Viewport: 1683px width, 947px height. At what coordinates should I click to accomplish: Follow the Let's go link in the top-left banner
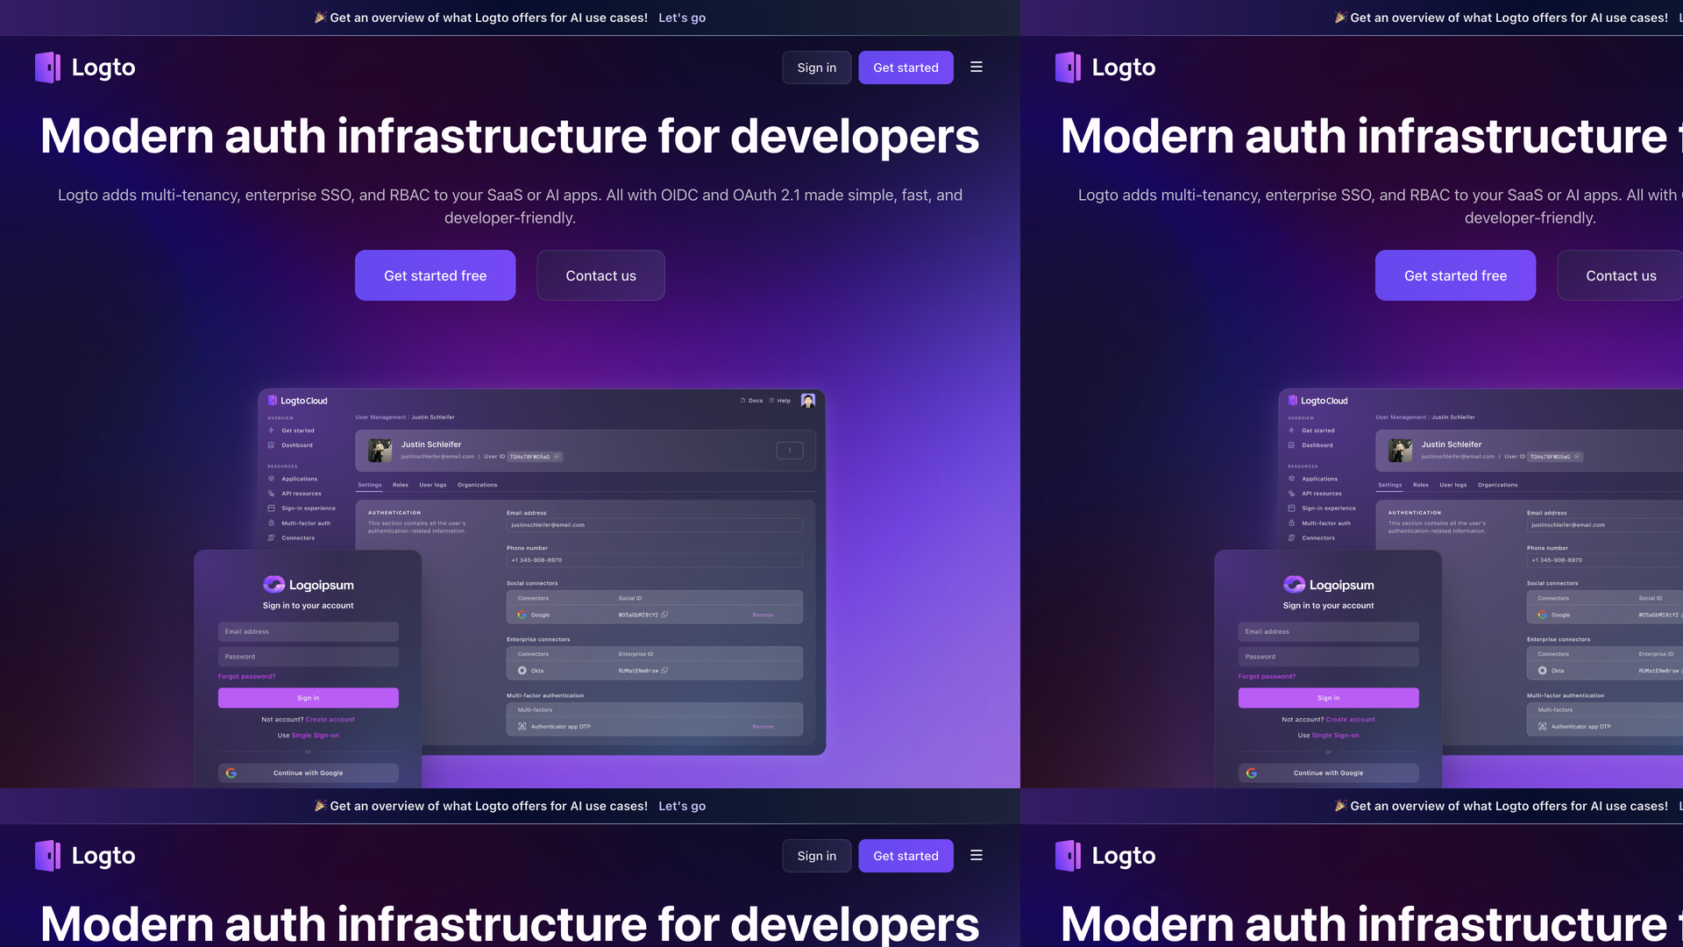click(682, 18)
